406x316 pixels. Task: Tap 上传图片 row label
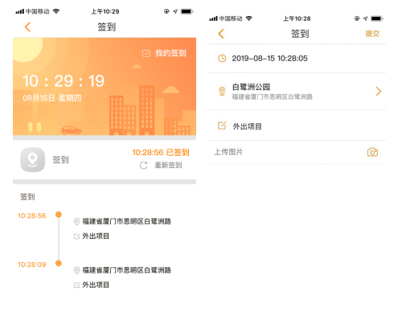click(228, 152)
